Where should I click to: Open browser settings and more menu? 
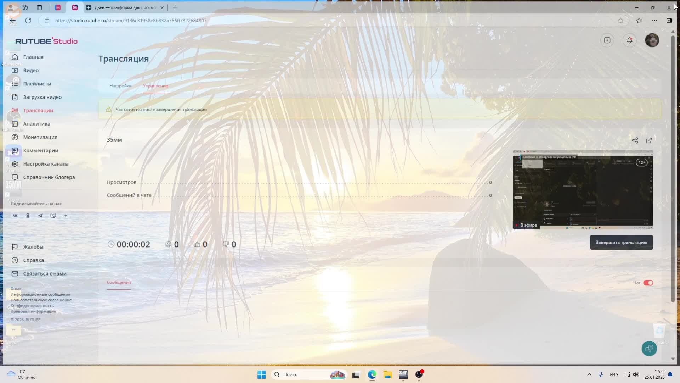click(x=654, y=21)
